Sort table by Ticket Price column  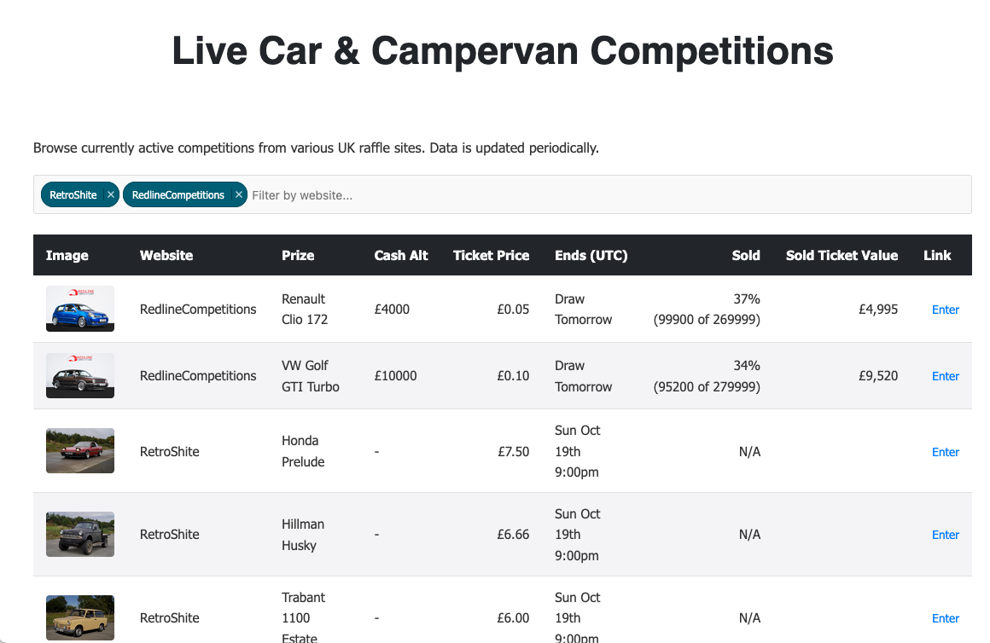(491, 255)
